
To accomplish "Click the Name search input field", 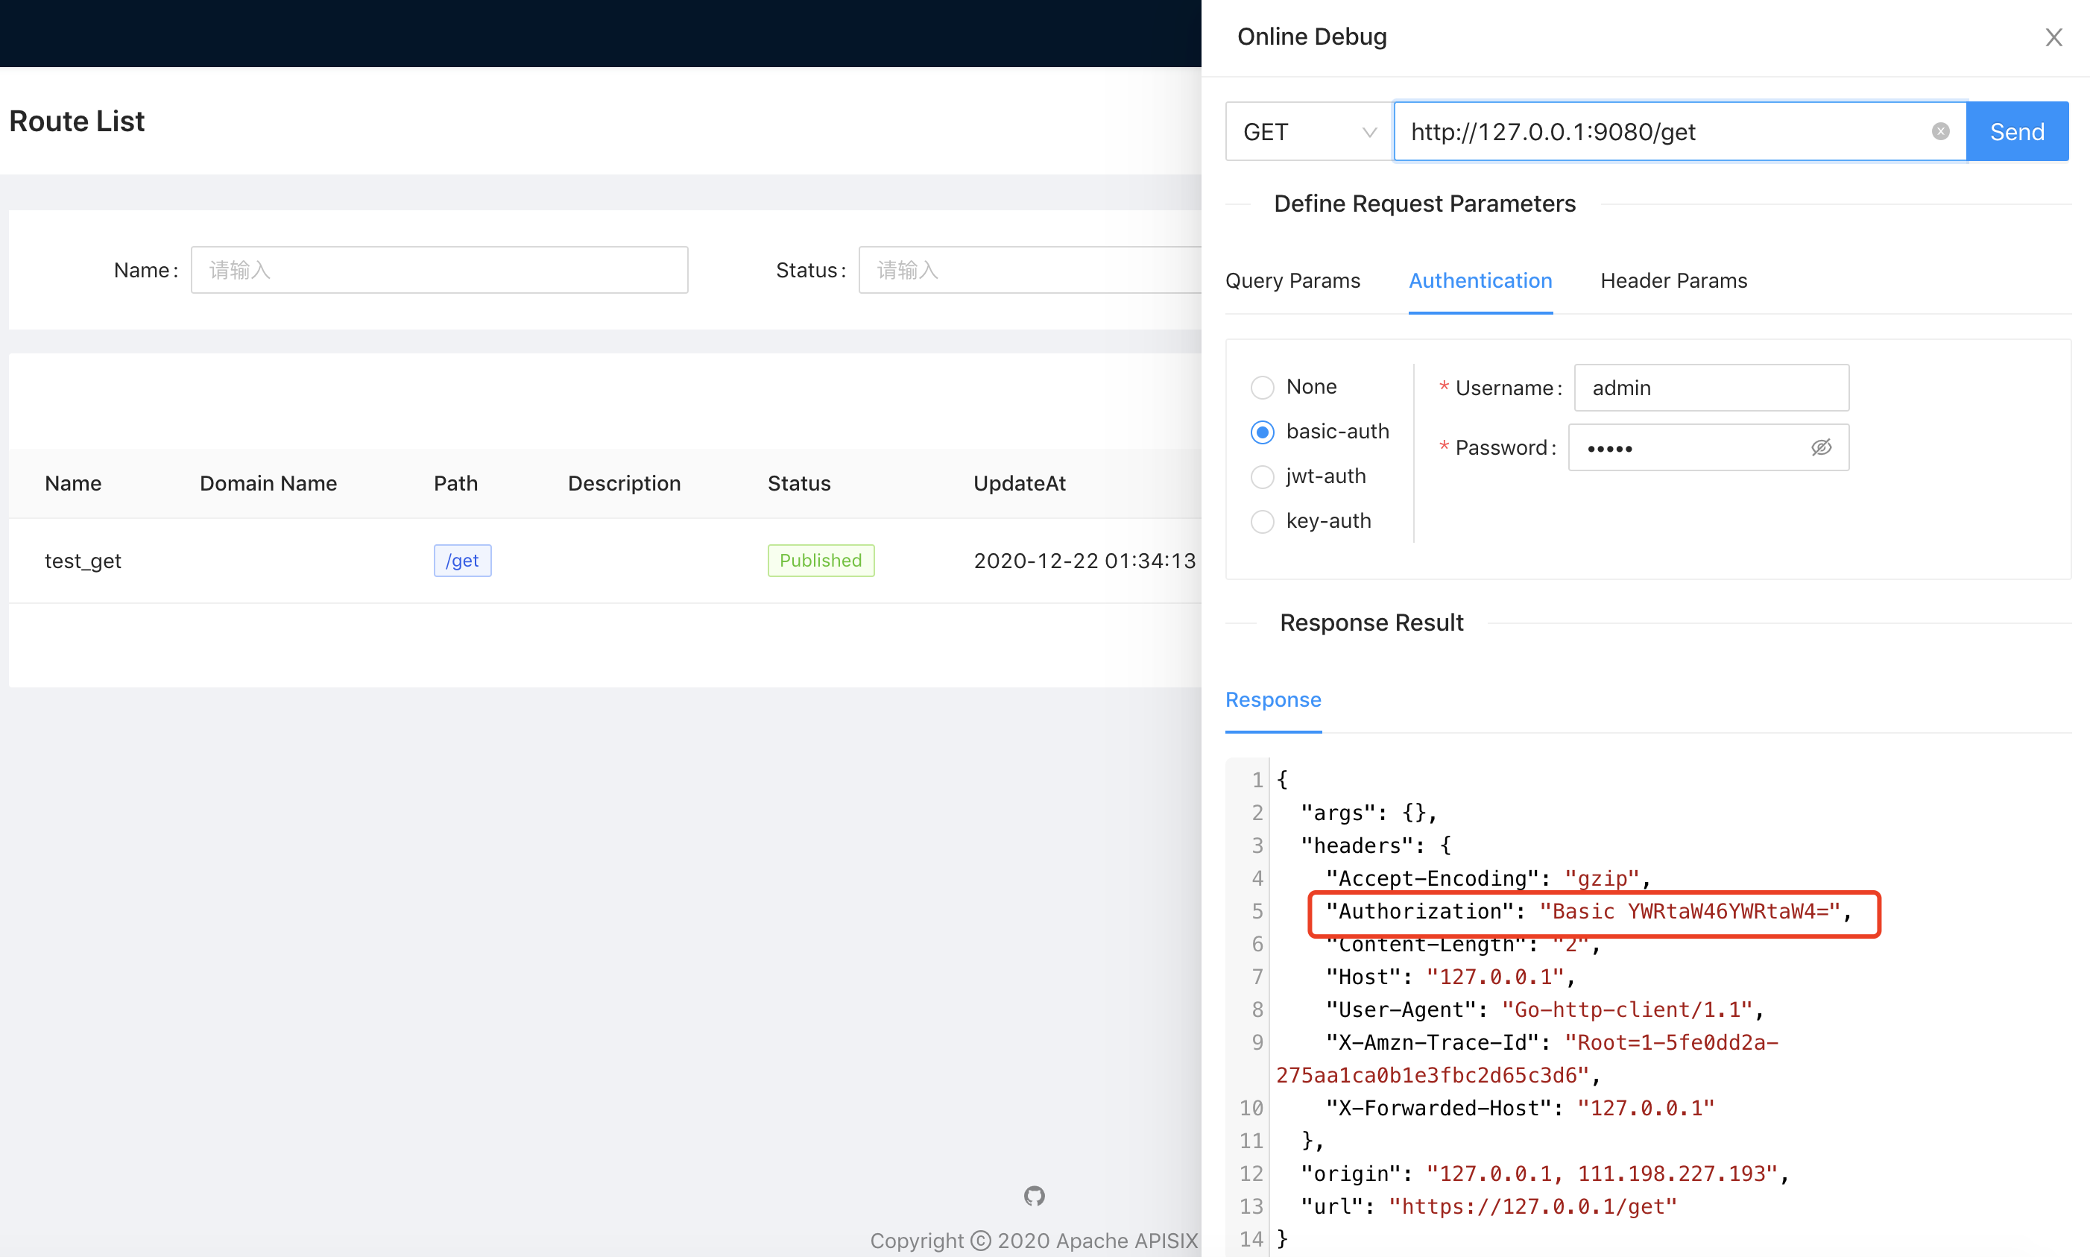I will [439, 270].
